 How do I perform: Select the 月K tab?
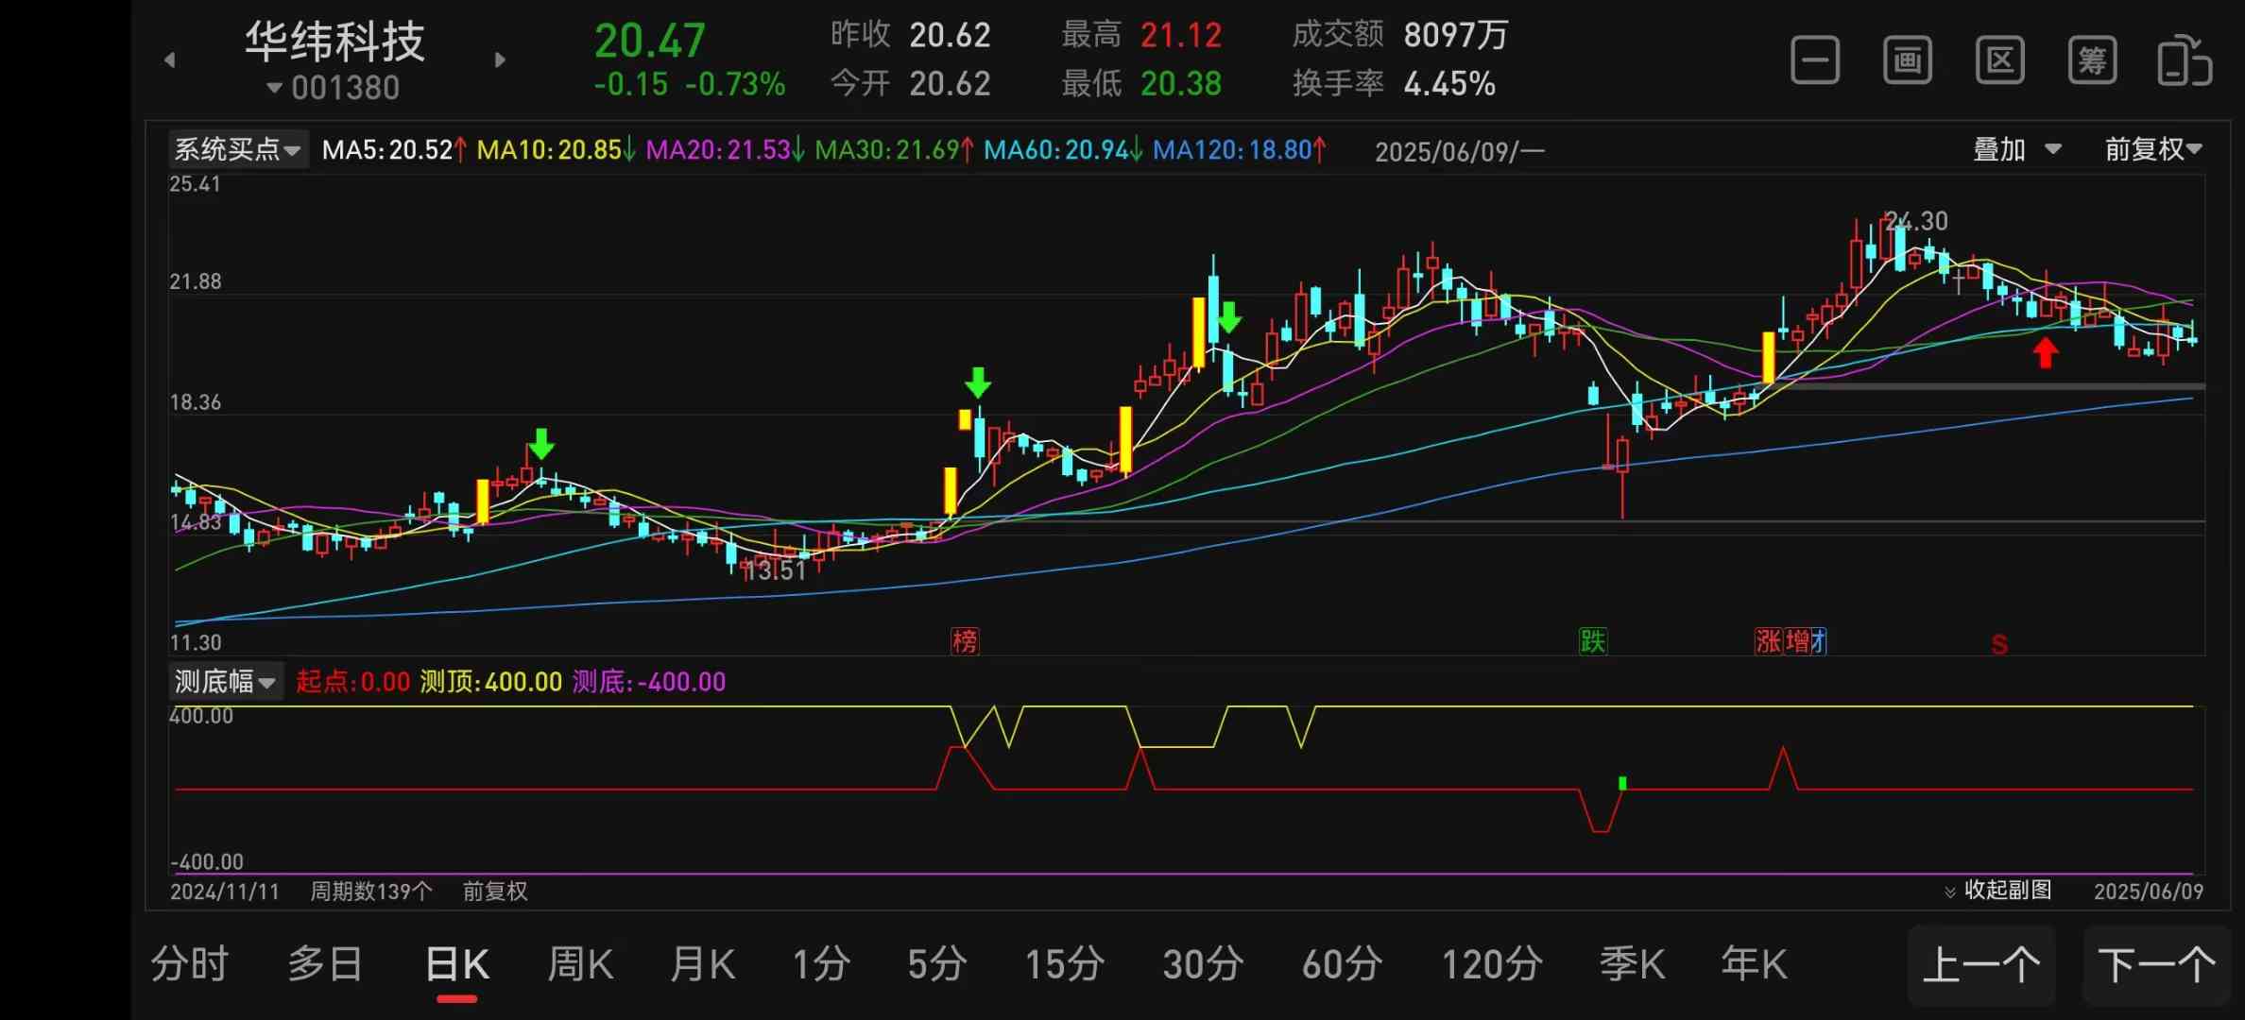pos(702,964)
